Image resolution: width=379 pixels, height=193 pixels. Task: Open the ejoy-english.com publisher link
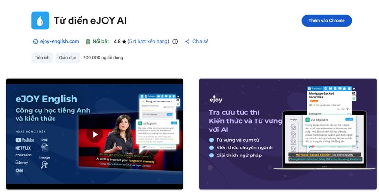[x=59, y=42]
